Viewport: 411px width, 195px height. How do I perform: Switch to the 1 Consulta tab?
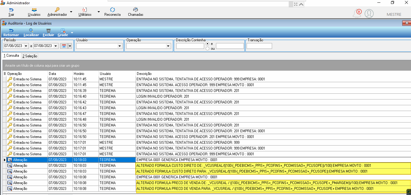point(11,56)
